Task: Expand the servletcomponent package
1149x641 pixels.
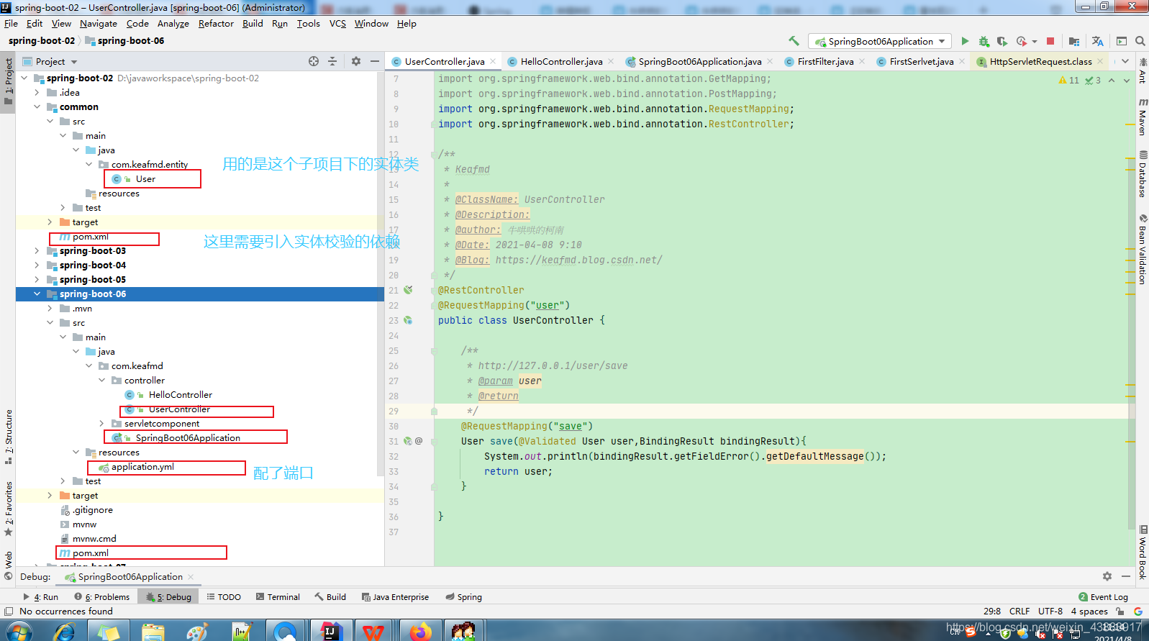Action: click(x=101, y=424)
